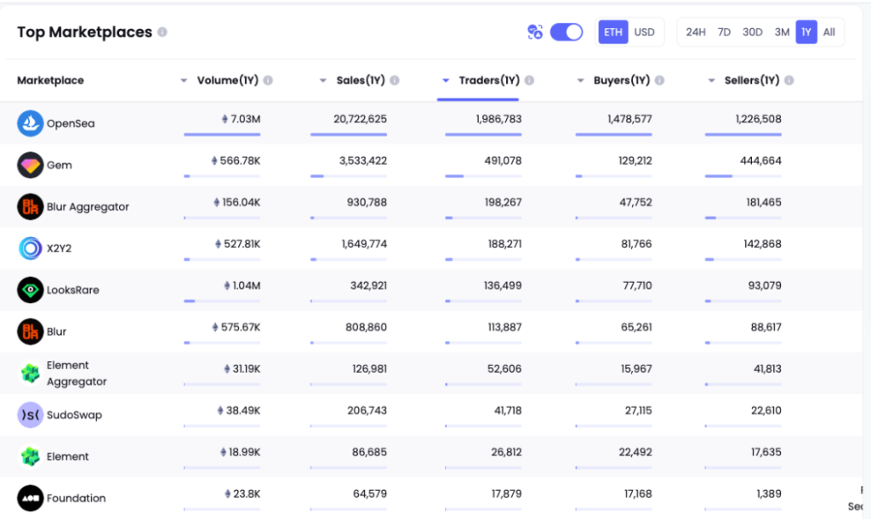This screenshot has height=519, width=871.
Task: Click the Volume(1Y) column header label
Action: (228, 81)
